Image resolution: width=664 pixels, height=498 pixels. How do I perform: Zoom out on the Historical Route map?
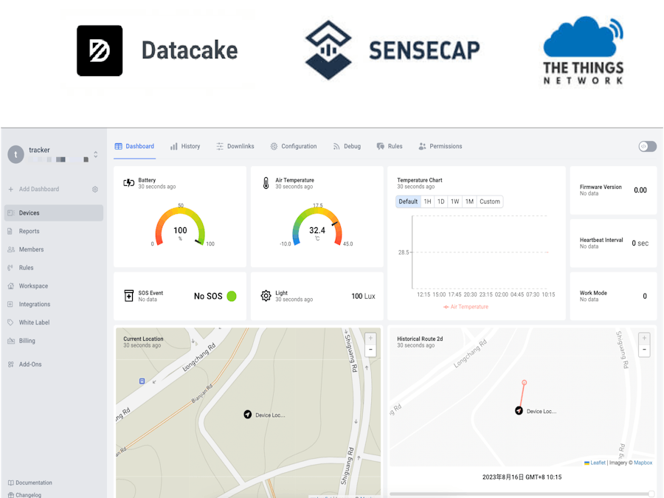[x=644, y=350]
